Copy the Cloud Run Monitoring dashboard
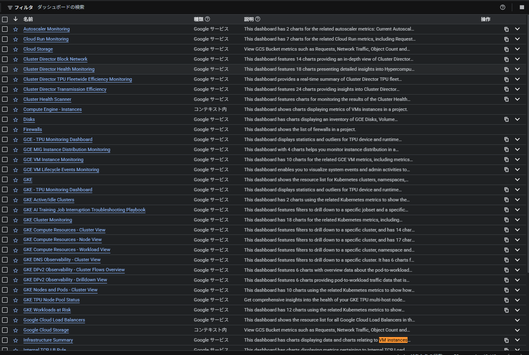 [x=506, y=39]
